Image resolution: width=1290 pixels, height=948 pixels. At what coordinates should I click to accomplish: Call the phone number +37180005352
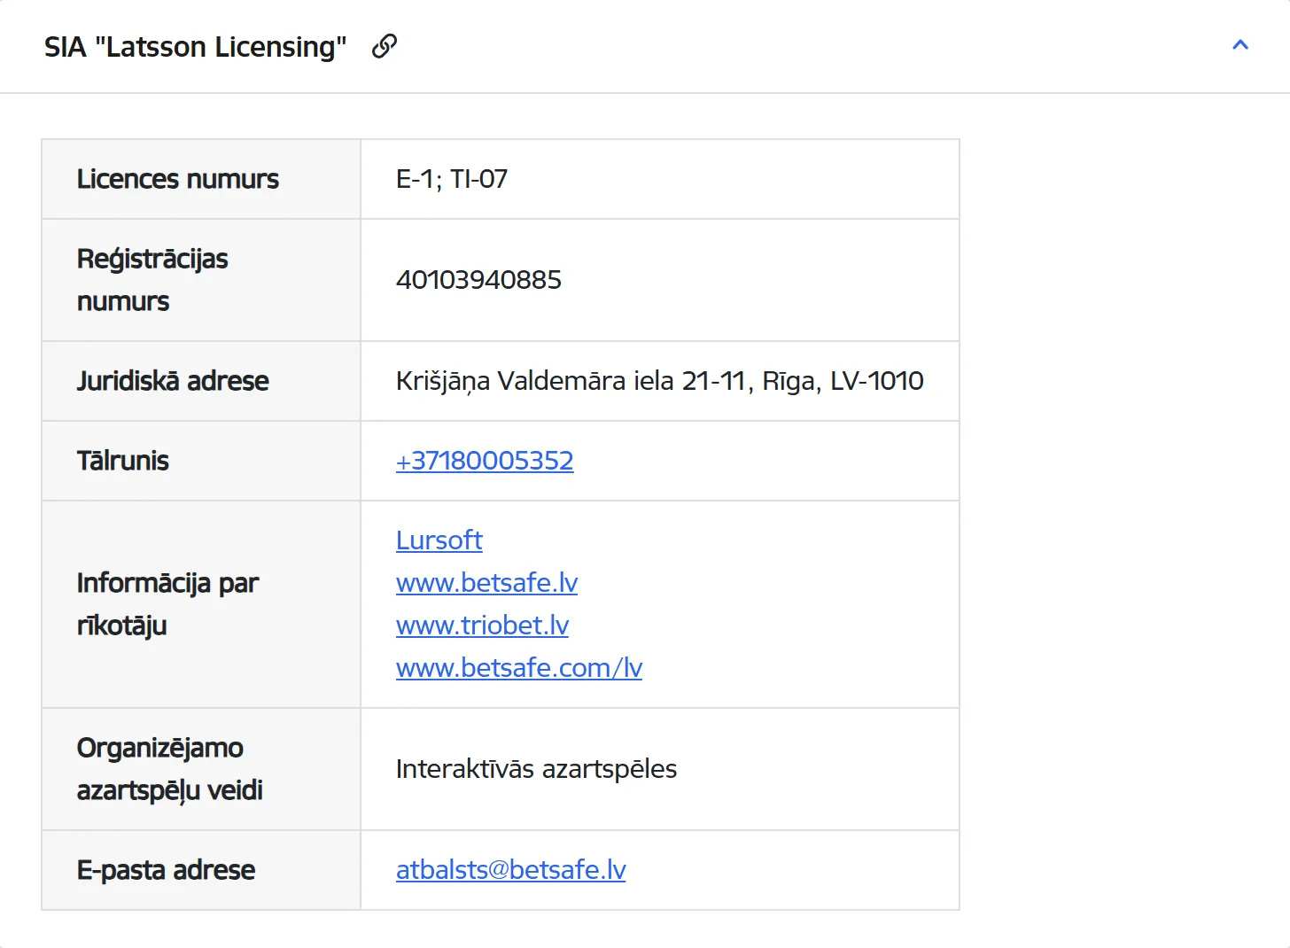click(485, 461)
